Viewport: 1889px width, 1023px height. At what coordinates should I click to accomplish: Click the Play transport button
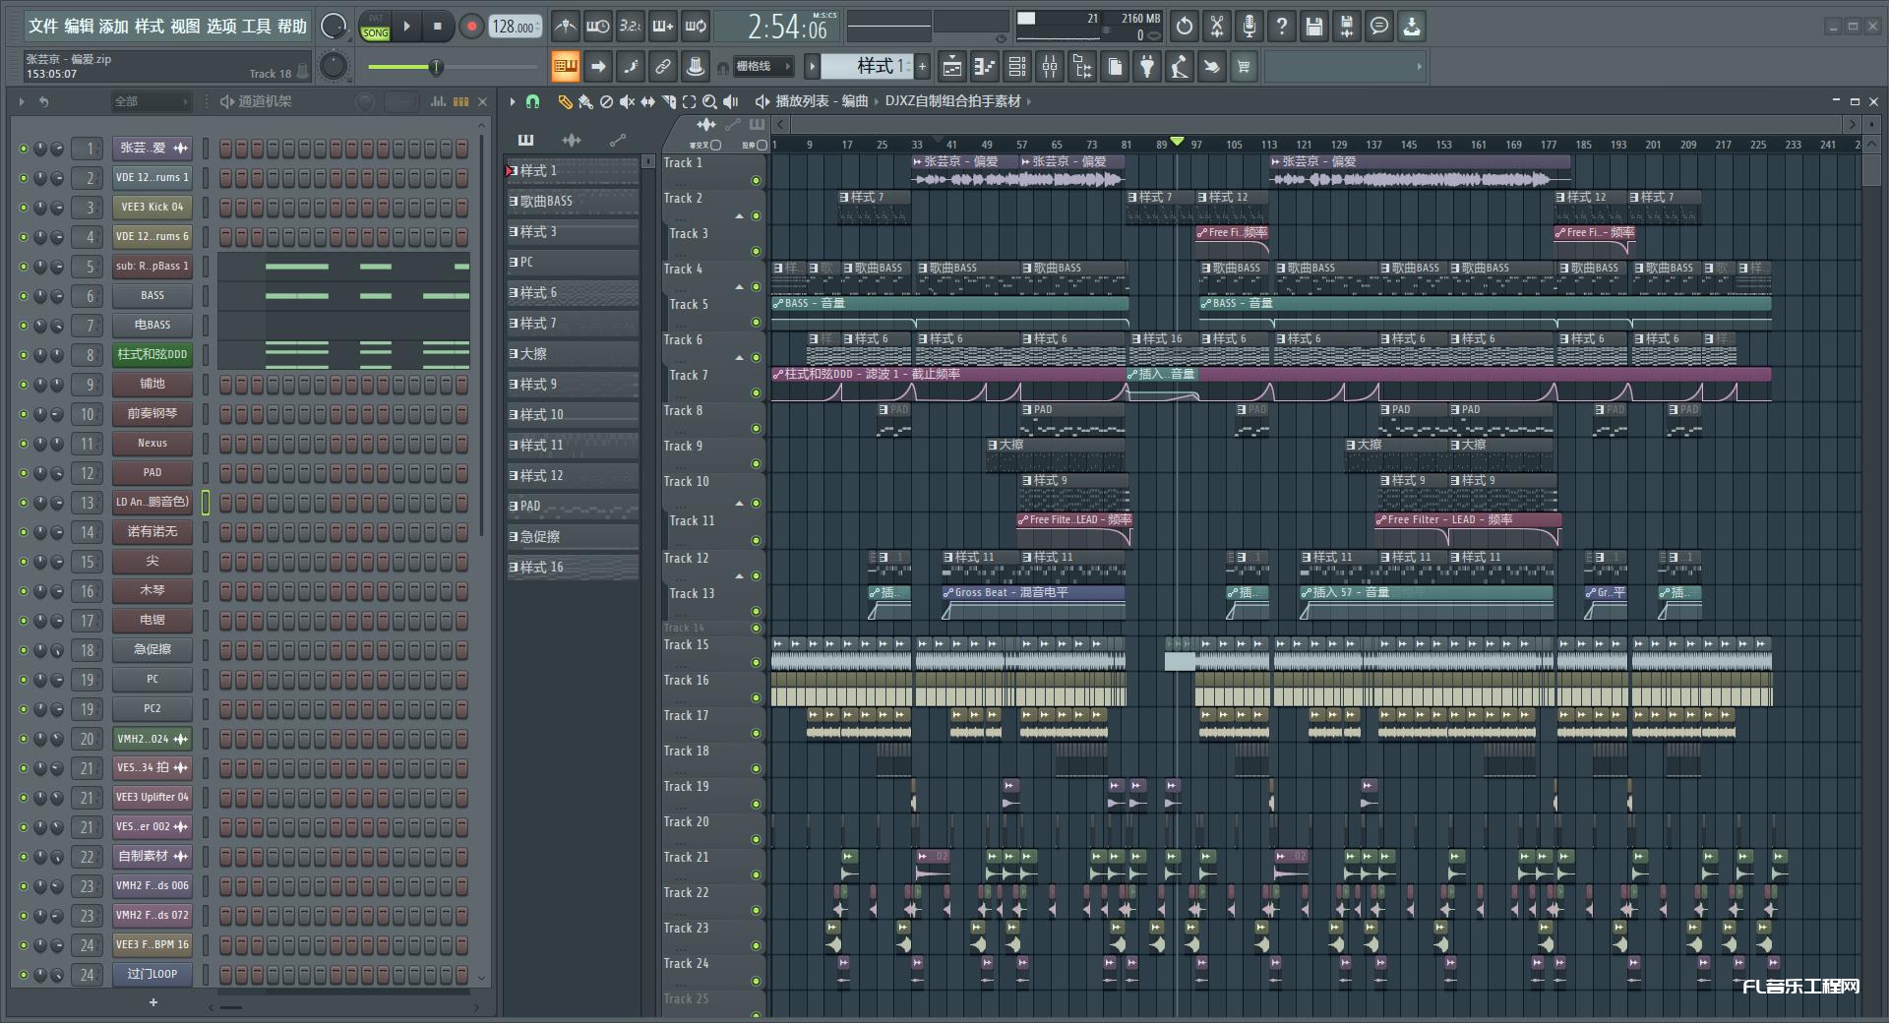pos(406,27)
